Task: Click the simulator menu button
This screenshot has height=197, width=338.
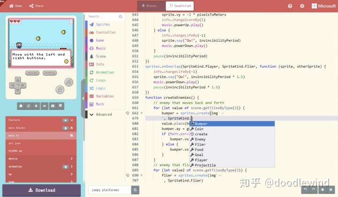Action: pyautogui.click(x=50, y=73)
